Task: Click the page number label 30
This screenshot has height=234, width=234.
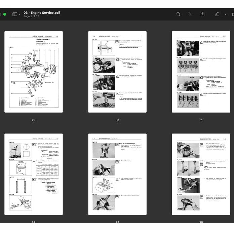Action: click(x=117, y=120)
